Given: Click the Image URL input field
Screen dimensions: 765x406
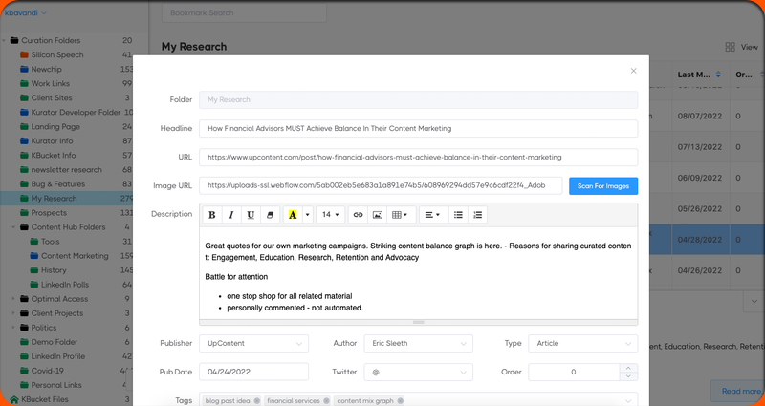Looking at the screenshot, I should point(381,185).
